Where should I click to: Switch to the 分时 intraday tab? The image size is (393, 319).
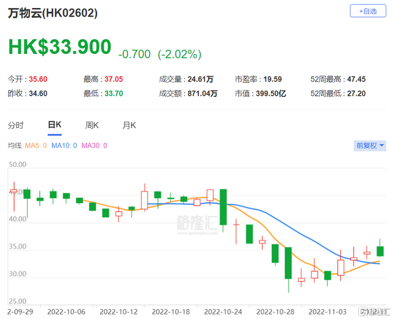tap(15, 125)
